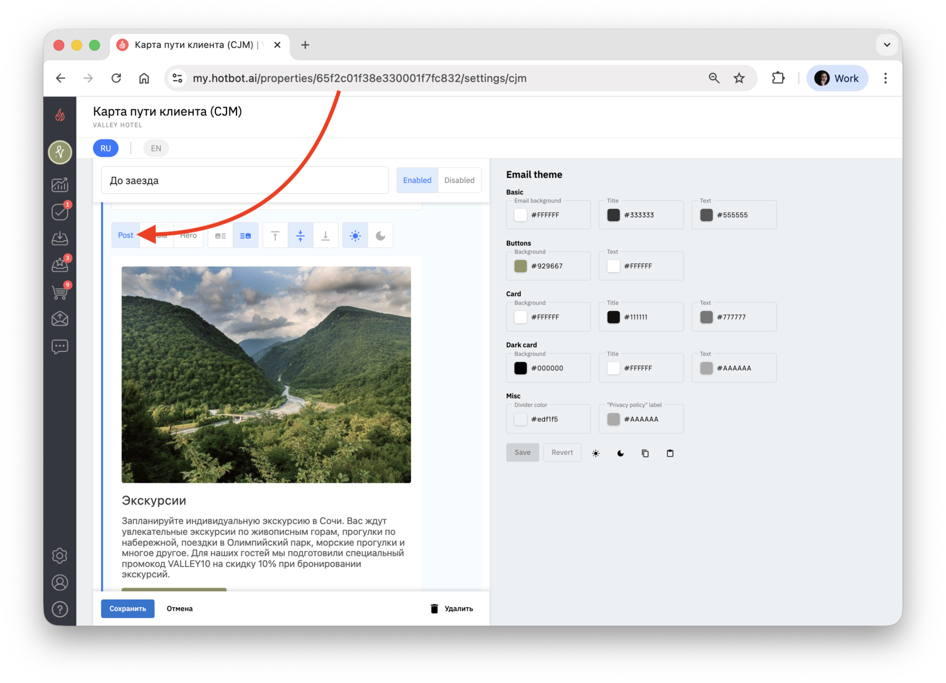Open the inbox download tray sidebar icon

[x=60, y=239]
